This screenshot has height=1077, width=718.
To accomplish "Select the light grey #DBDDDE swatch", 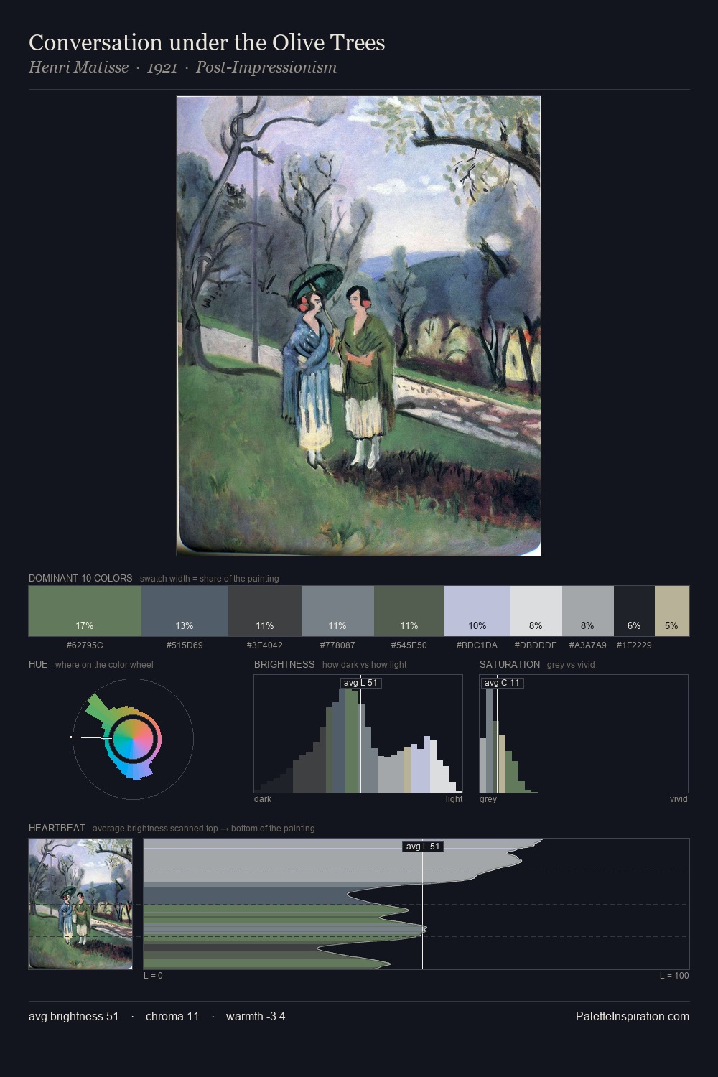I will [536, 611].
